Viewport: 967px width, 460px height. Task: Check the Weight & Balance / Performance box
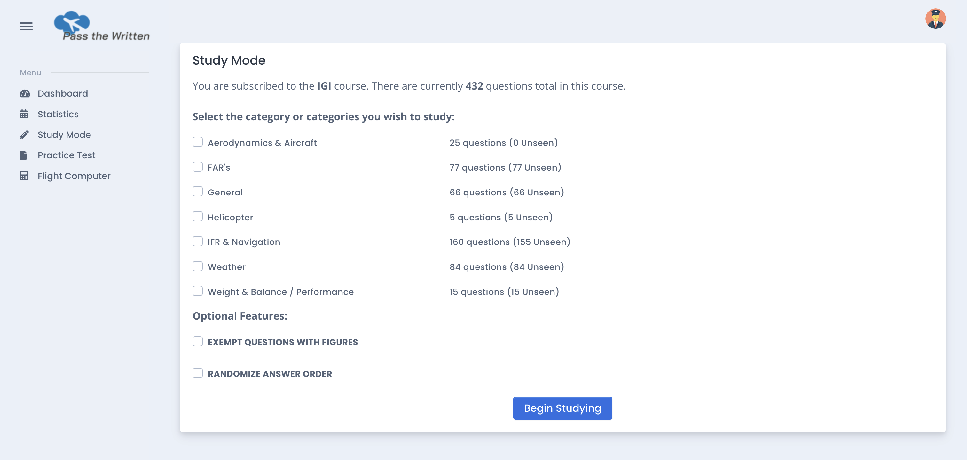coord(197,291)
